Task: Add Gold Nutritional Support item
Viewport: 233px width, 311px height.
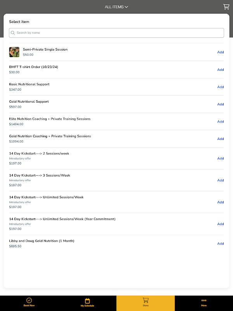Action: [221, 104]
